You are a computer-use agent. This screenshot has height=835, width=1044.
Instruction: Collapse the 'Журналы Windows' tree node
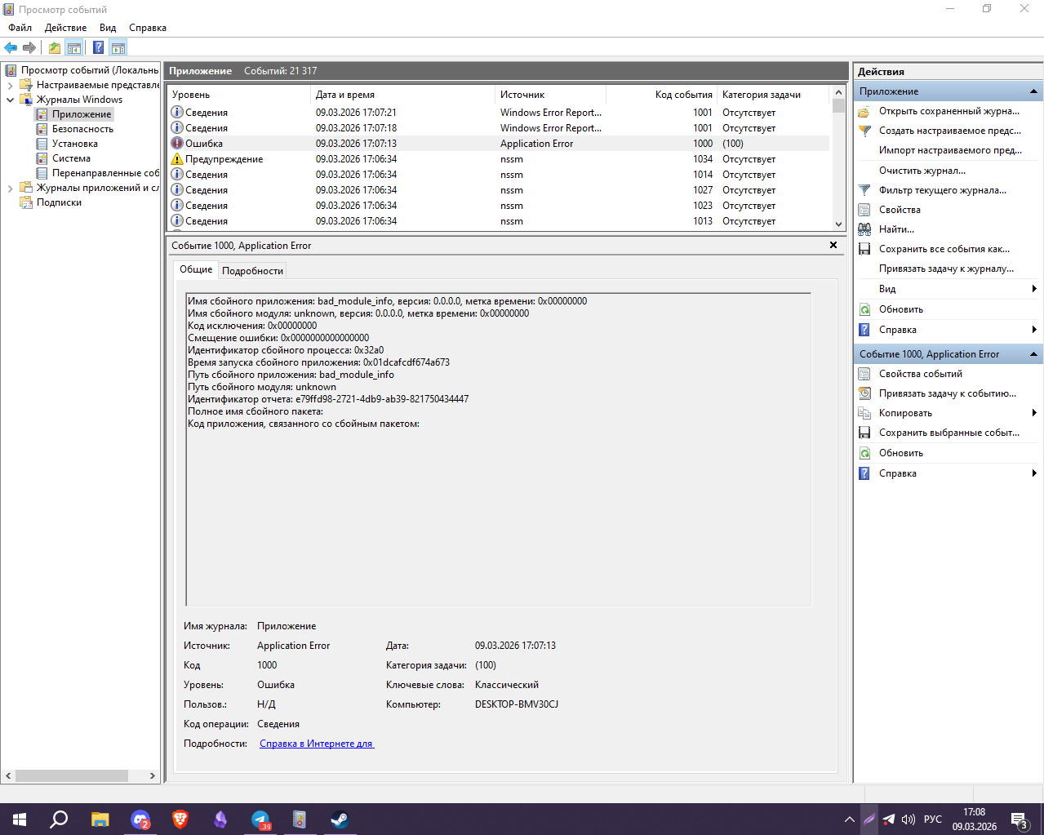[10, 100]
